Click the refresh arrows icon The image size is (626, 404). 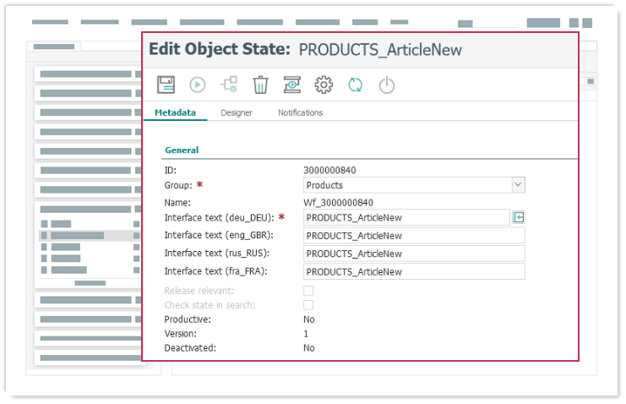[x=356, y=85]
